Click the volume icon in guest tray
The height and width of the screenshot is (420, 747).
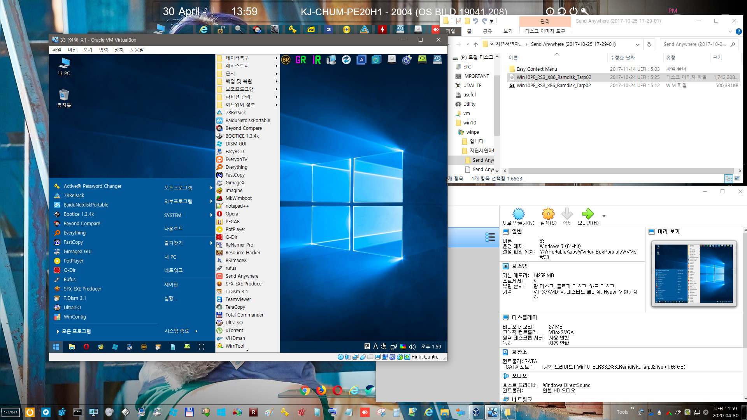[412, 347]
